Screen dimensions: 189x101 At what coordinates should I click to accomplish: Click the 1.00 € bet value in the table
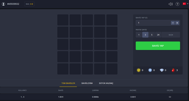coord(61,97)
